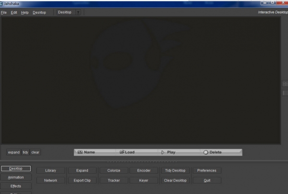Click the Name button with its icon
This screenshot has height=194, width=288.
click(95, 152)
